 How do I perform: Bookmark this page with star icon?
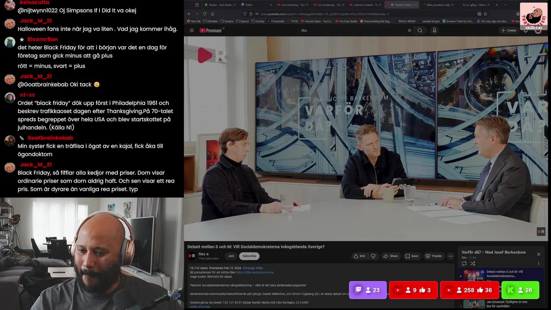[485, 14]
